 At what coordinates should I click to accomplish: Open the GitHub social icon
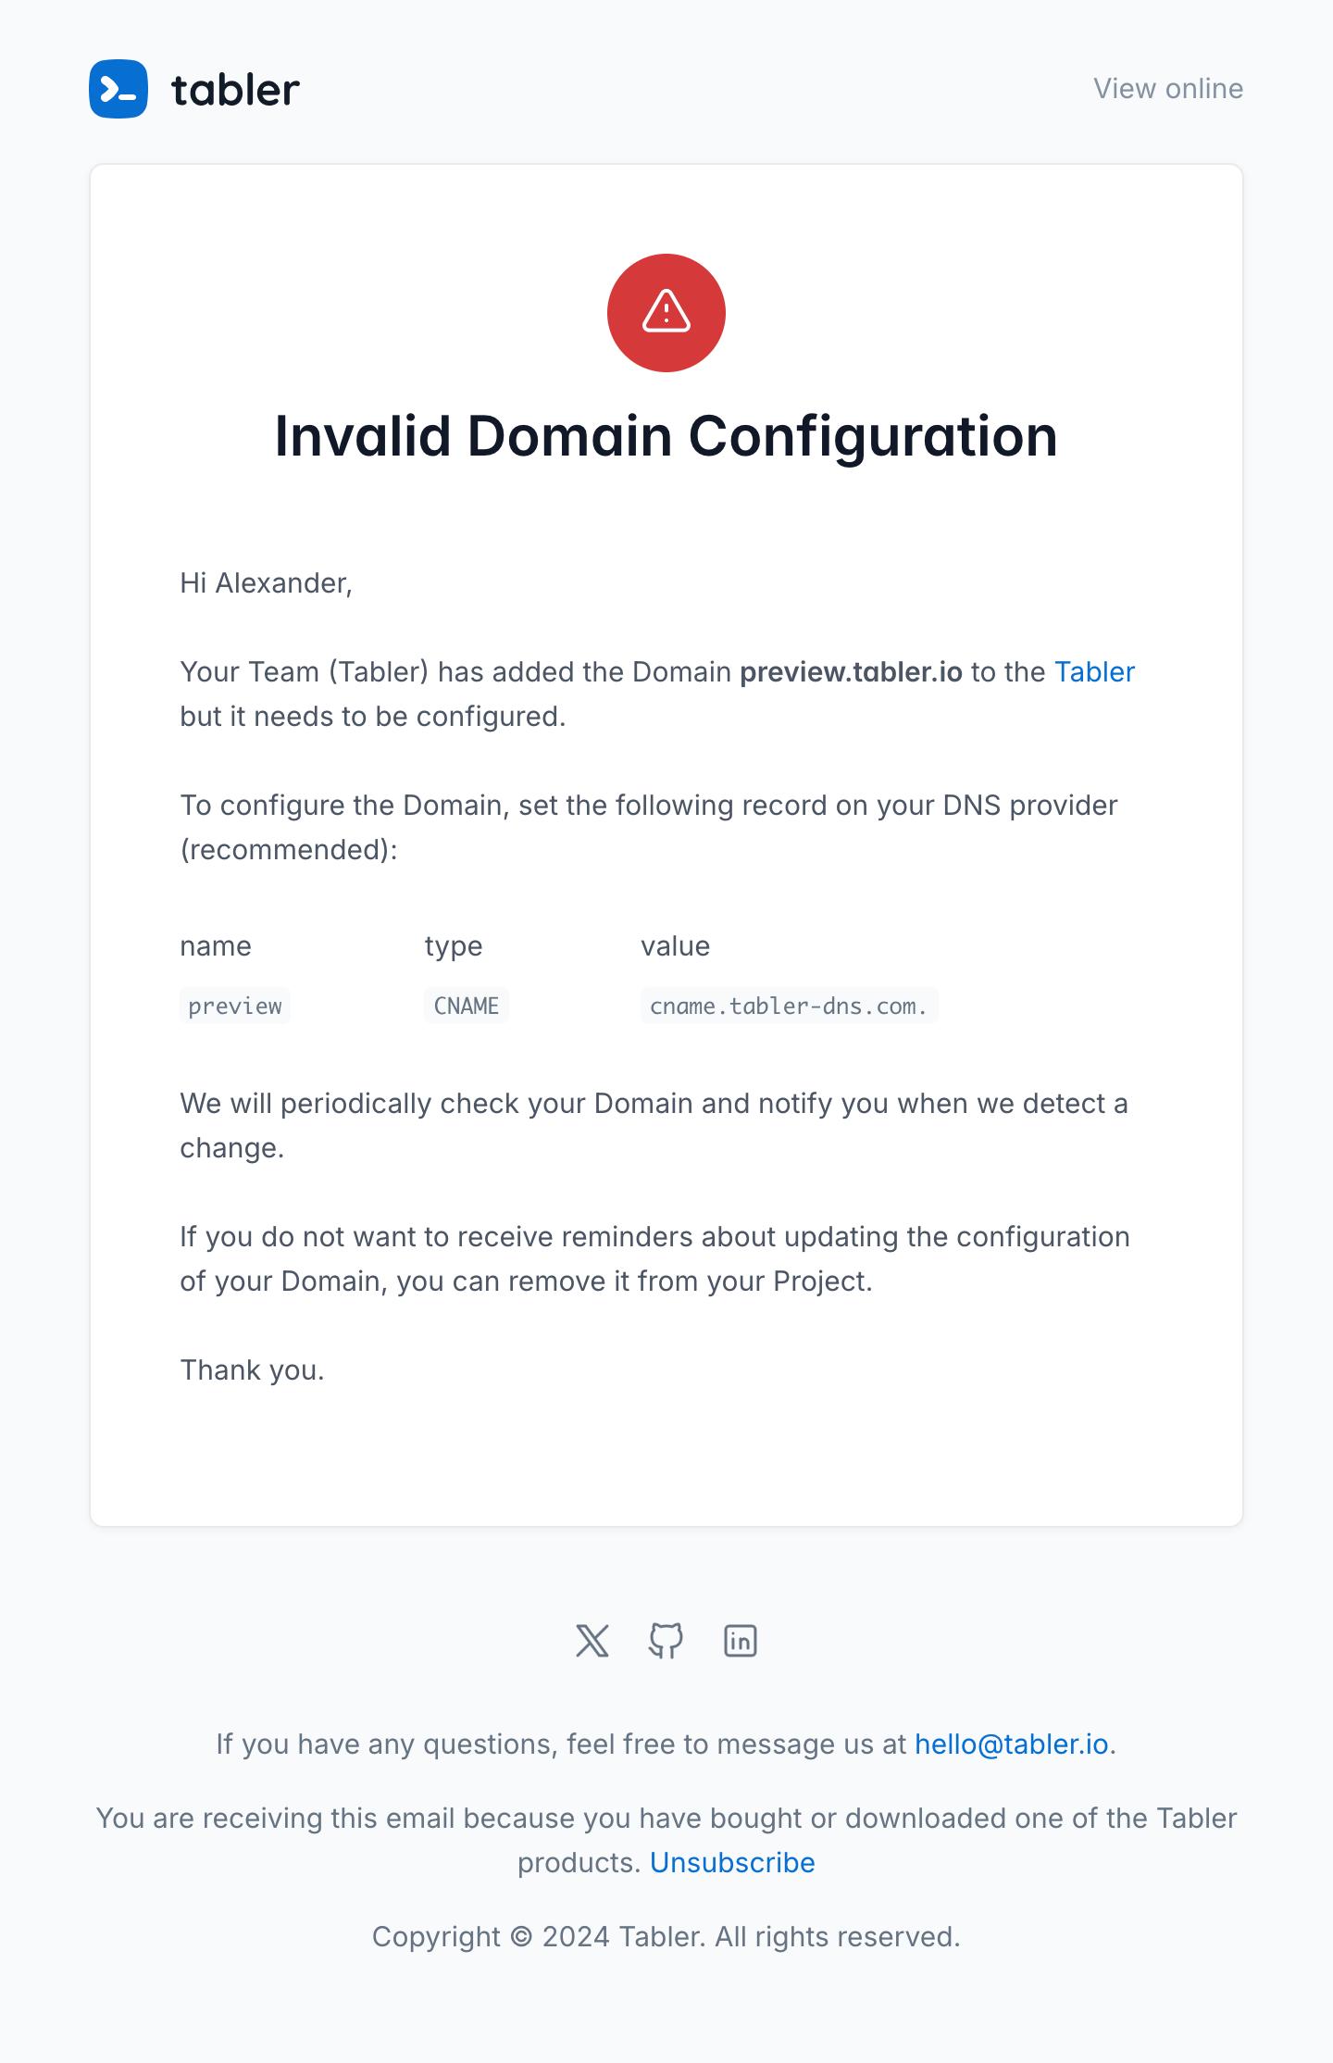666,1641
